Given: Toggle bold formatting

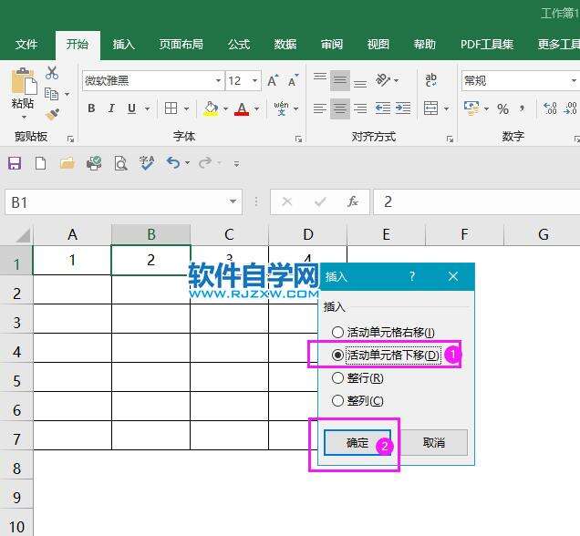Looking at the screenshot, I should (91, 108).
